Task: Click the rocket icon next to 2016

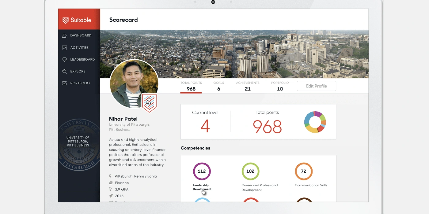Action: tap(111, 196)
